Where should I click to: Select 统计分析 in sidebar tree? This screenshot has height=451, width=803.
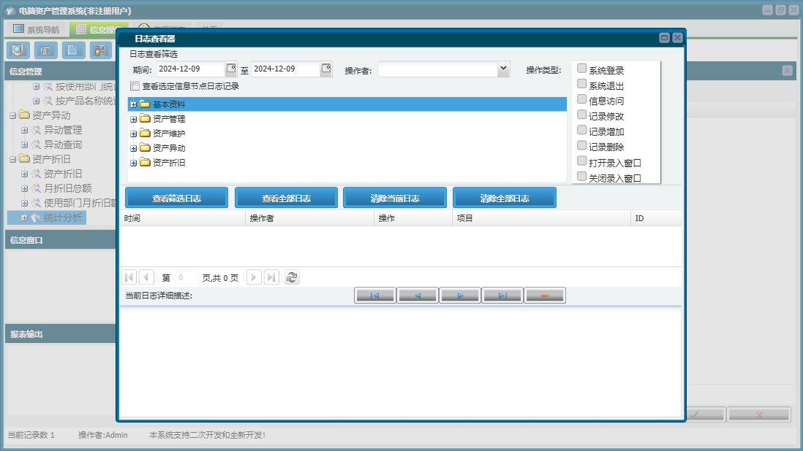click(62, 217)
